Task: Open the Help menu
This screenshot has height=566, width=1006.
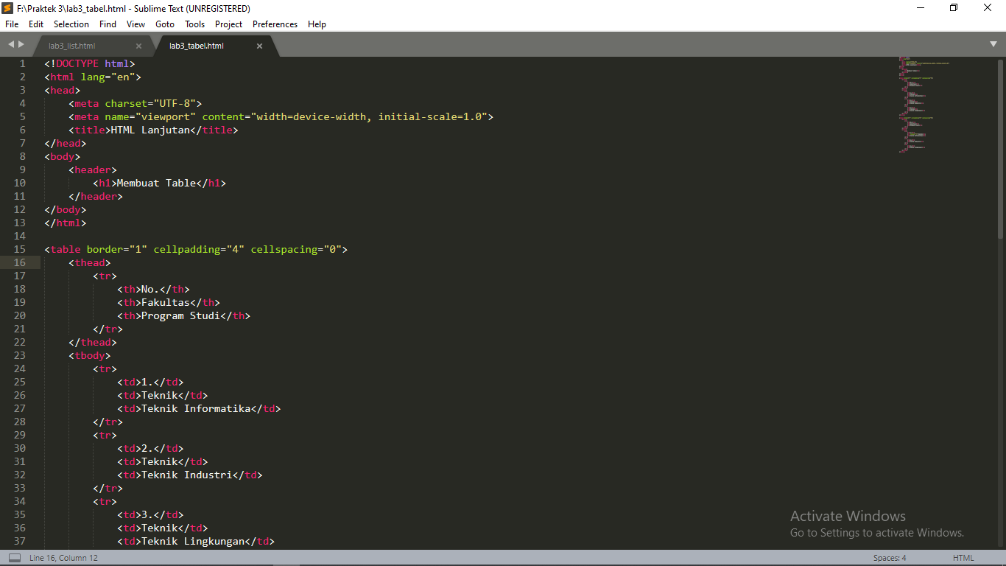Action: click(317, 24)
